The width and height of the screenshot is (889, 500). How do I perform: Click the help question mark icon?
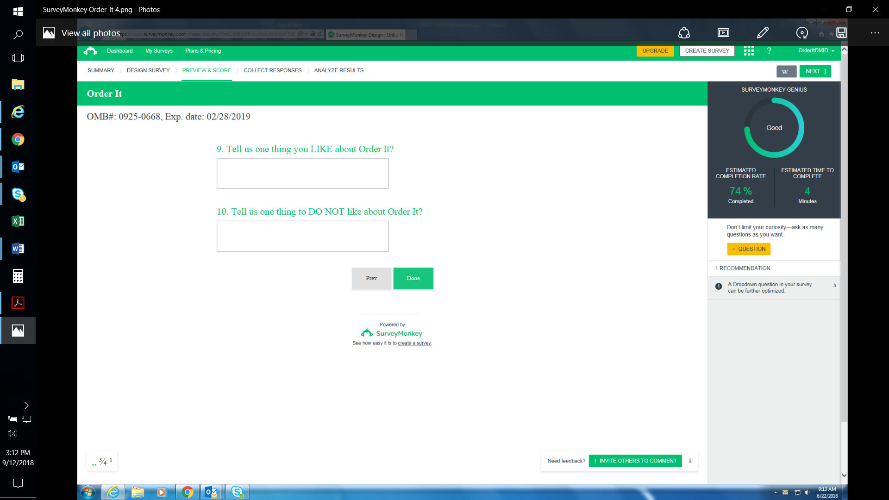coord(769,51)
